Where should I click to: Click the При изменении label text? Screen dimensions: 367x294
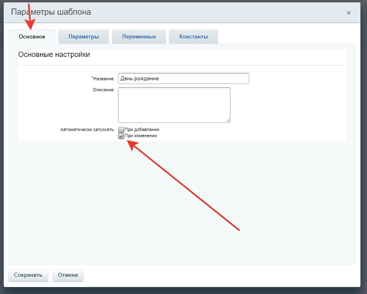tap(140, 136)
